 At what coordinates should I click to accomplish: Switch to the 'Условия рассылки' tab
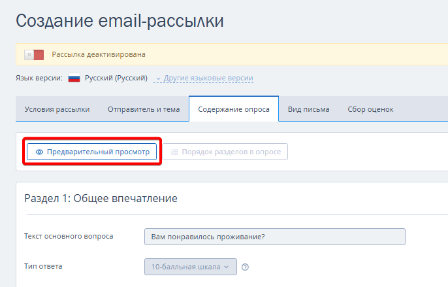coord(57,109)
